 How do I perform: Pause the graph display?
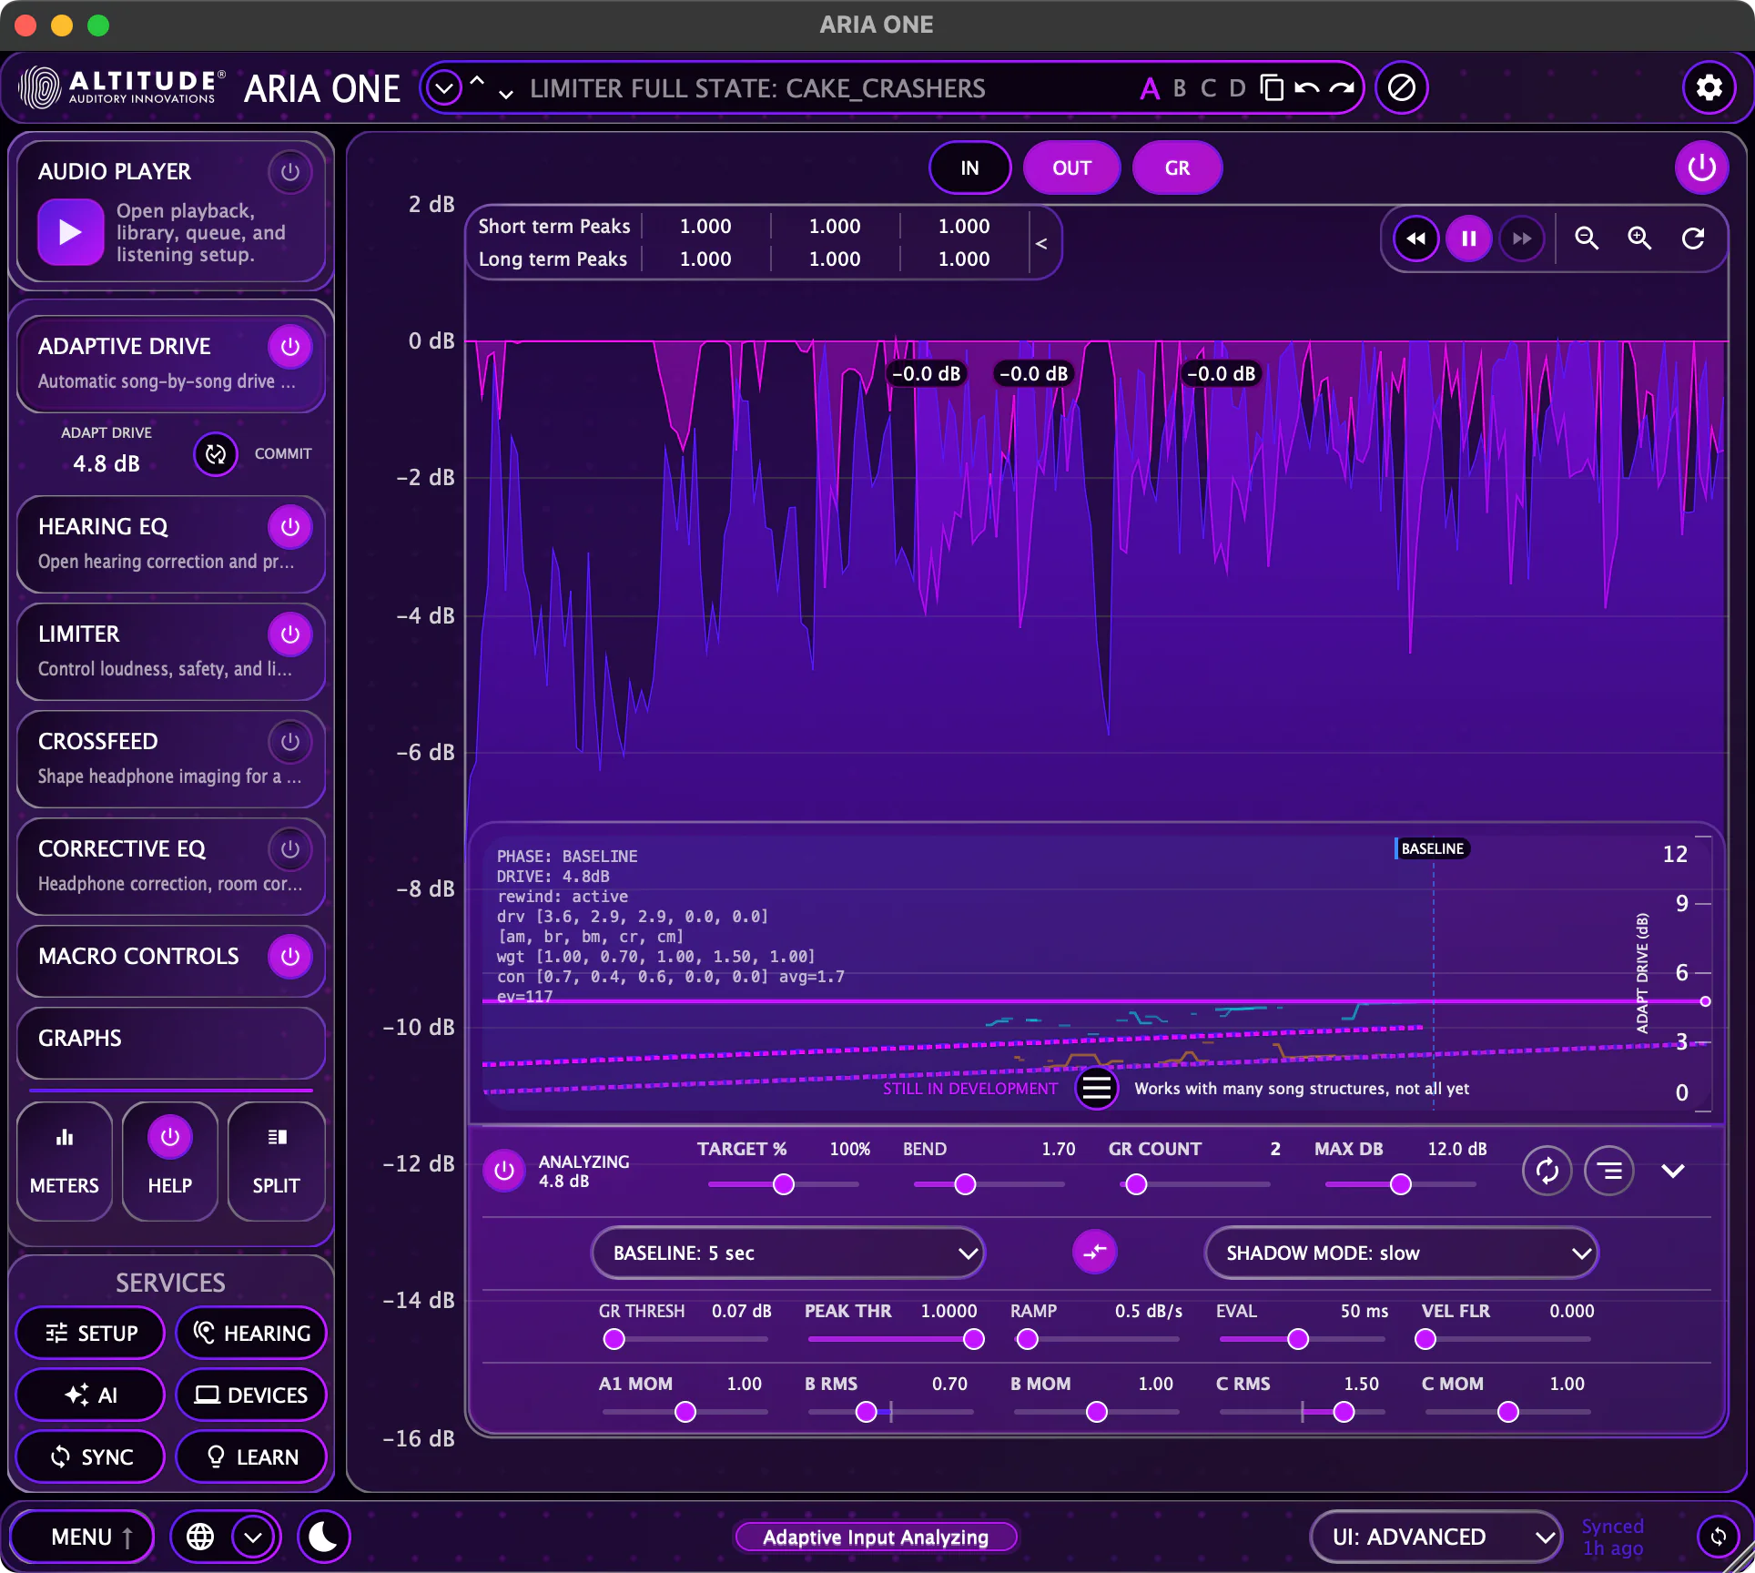tap(1469, 238)
